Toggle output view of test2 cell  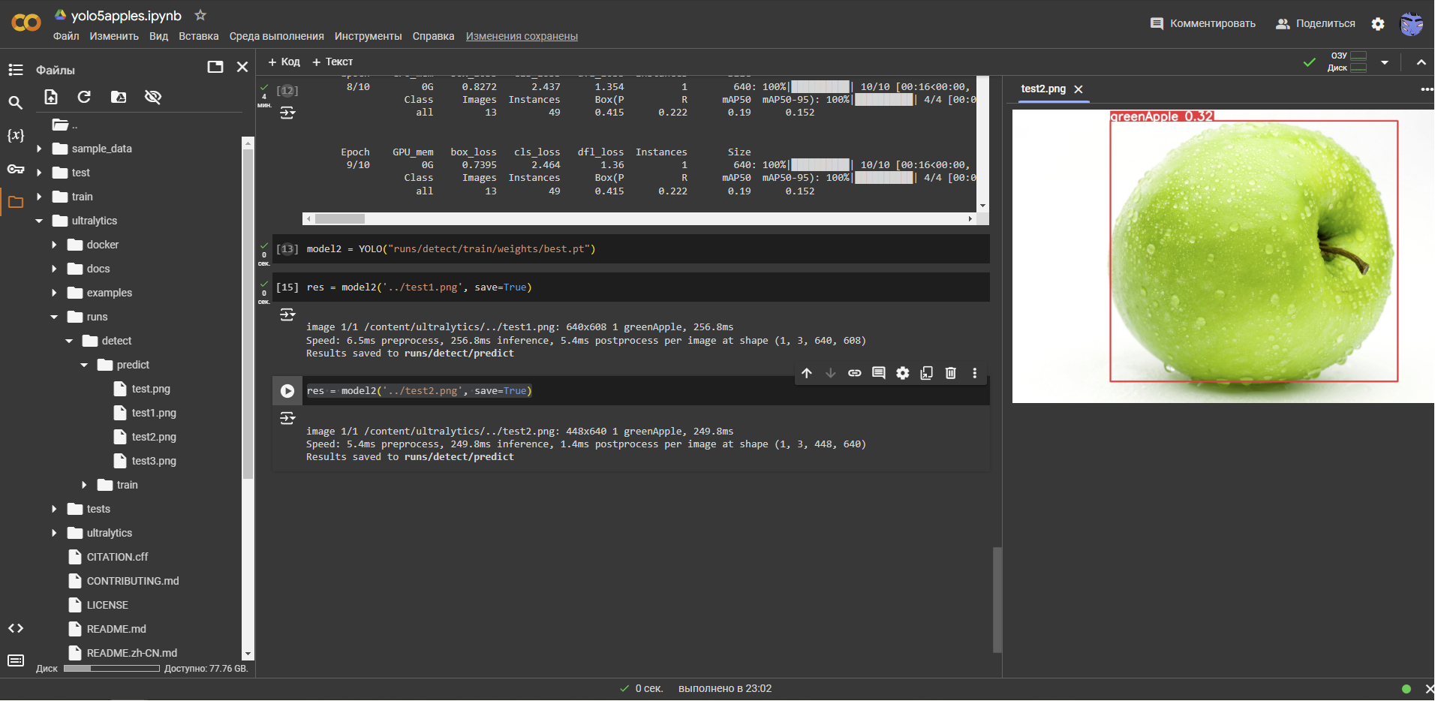pyautogui.click(x=287, y=418)
